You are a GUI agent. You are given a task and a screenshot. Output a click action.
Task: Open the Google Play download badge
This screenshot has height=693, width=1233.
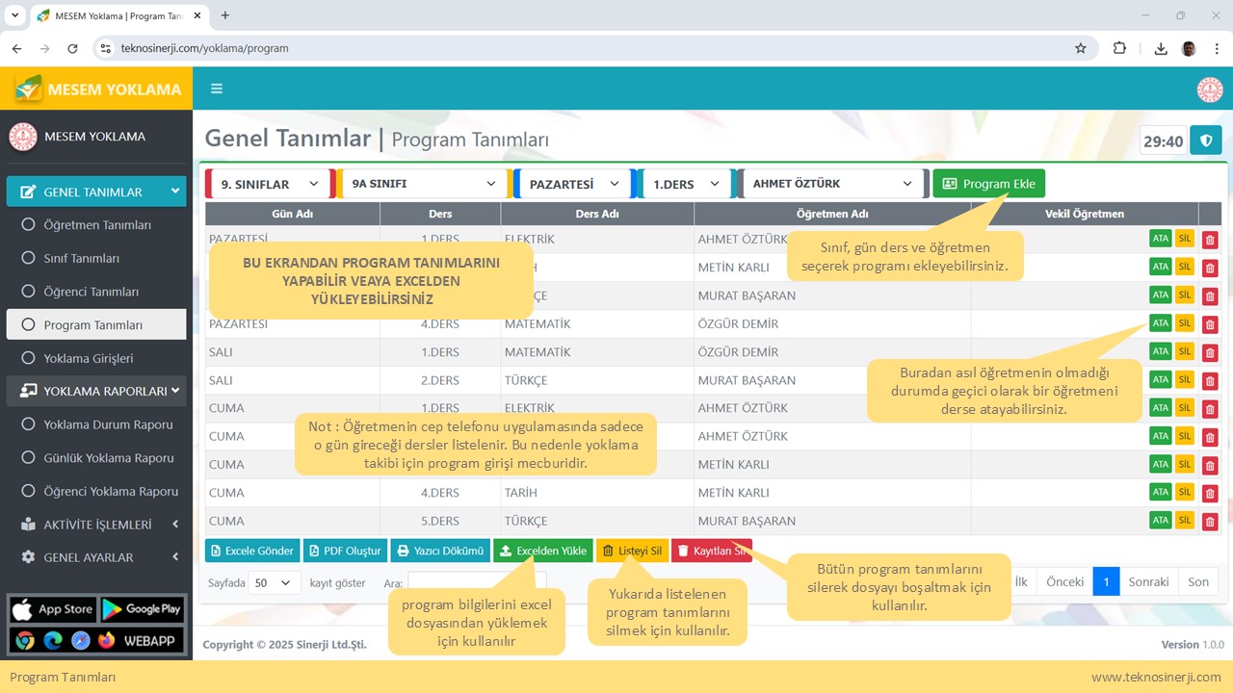click(x=142, y=609)
